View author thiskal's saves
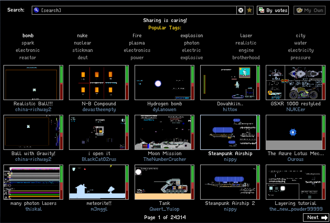330x223 pixels. point(33,209)
